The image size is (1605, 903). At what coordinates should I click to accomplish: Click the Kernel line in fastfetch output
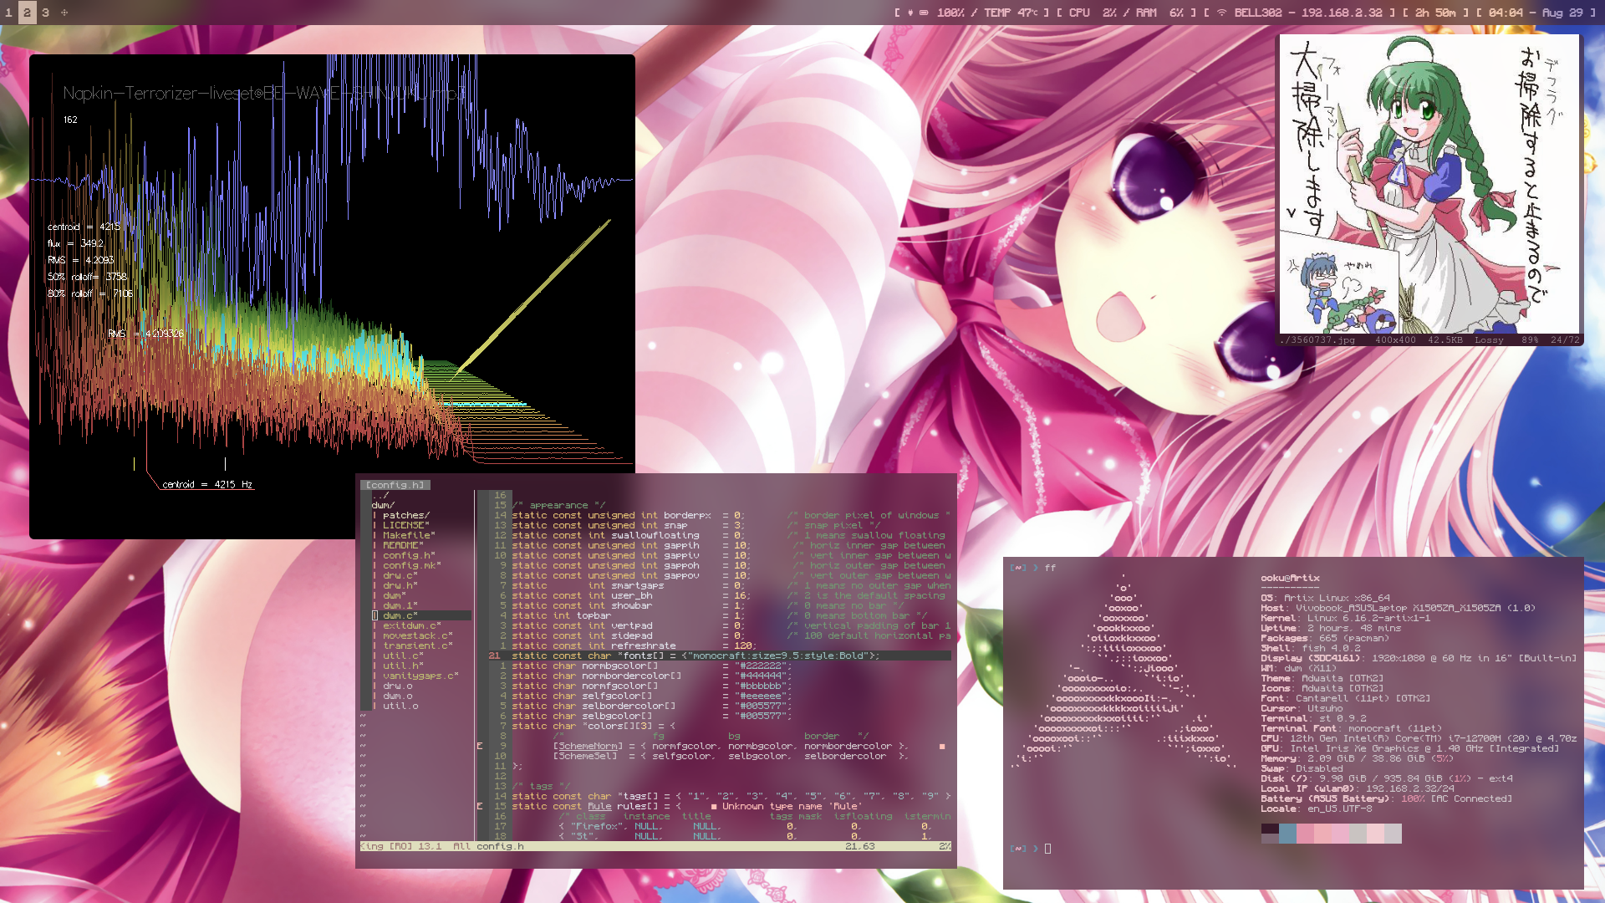(1346, 618)
